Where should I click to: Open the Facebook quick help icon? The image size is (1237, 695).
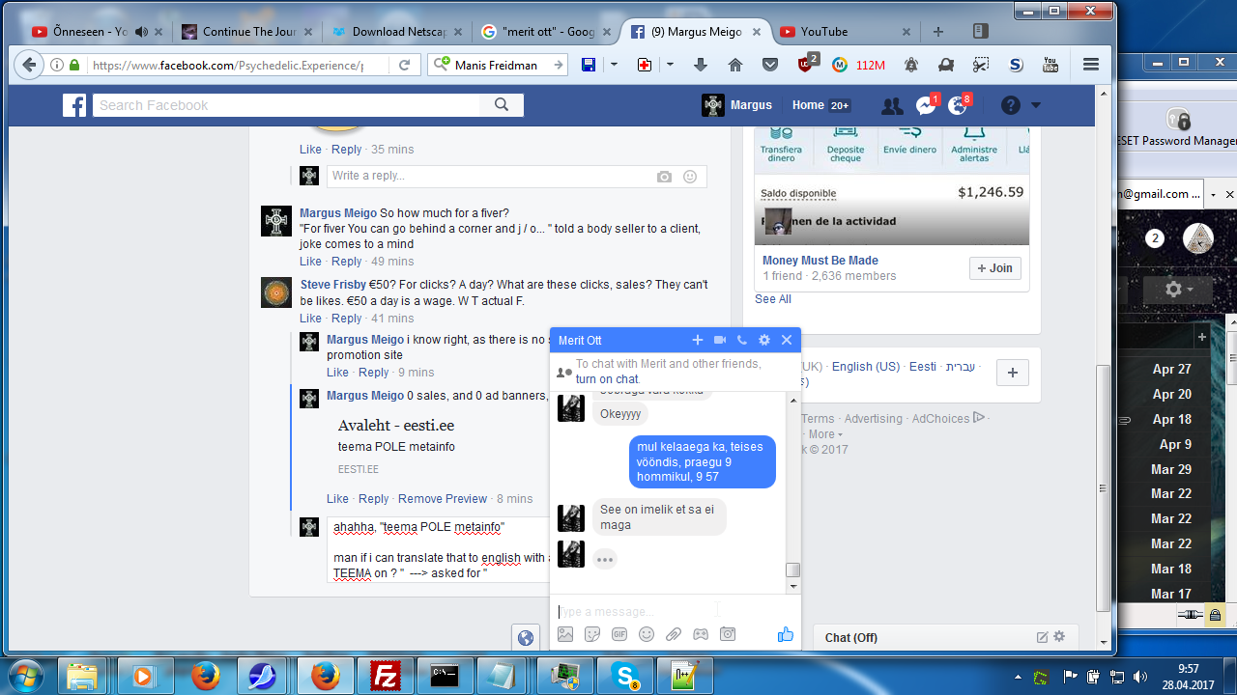1011,105
